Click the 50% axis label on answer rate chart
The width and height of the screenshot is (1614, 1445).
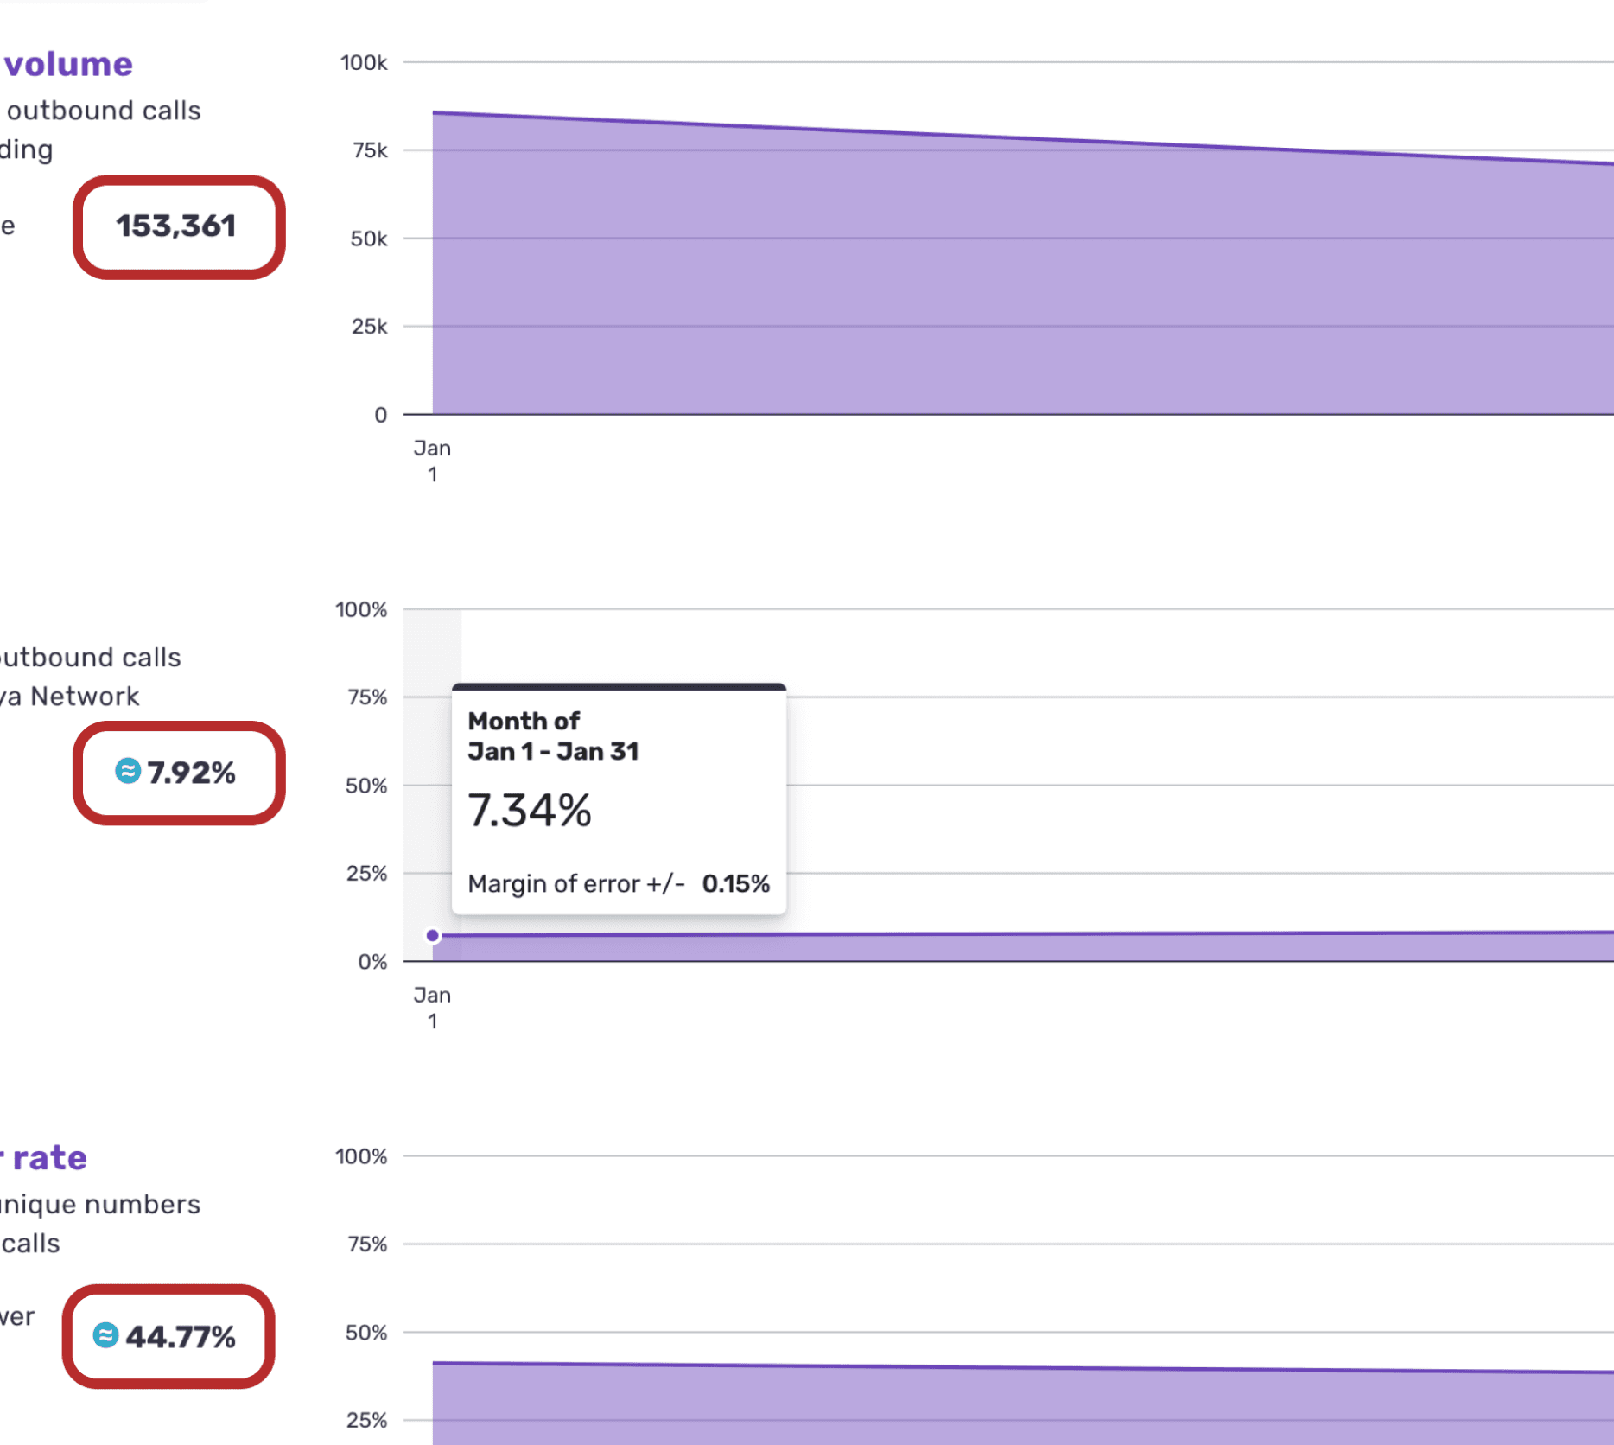click(x=366, y=1333)
